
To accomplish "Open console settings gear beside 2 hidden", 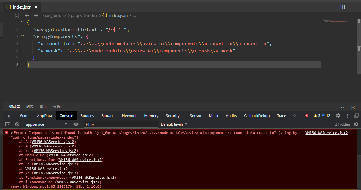I will point(356,124).
